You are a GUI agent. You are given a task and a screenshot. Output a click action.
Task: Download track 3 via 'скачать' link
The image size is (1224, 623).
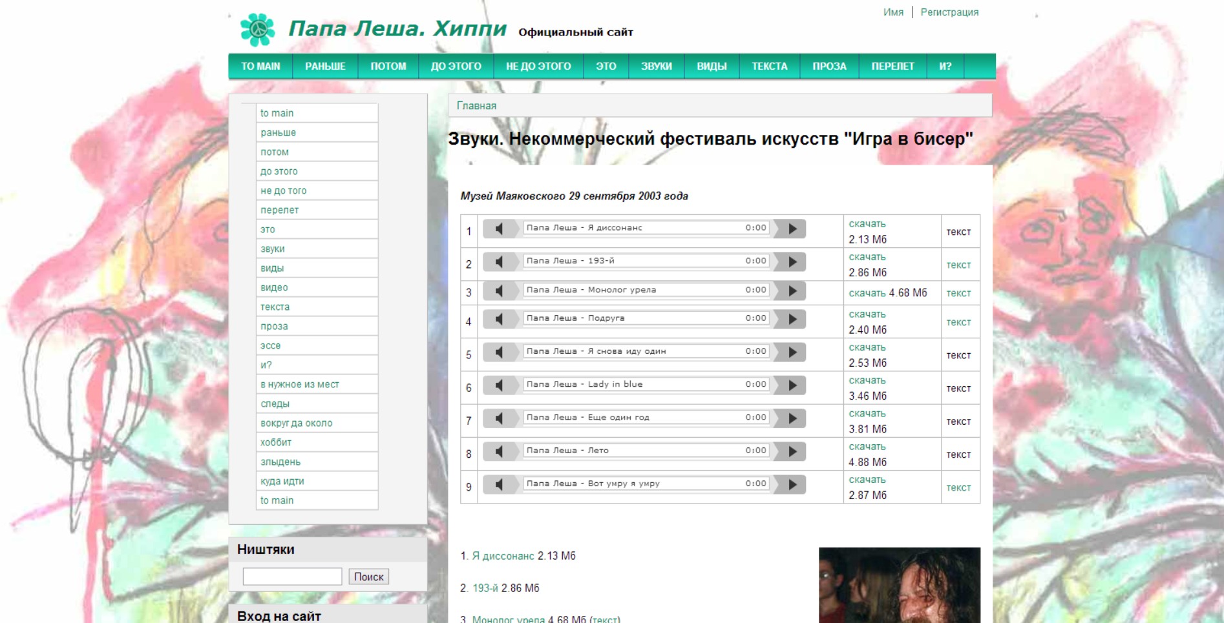pos(867,293)
